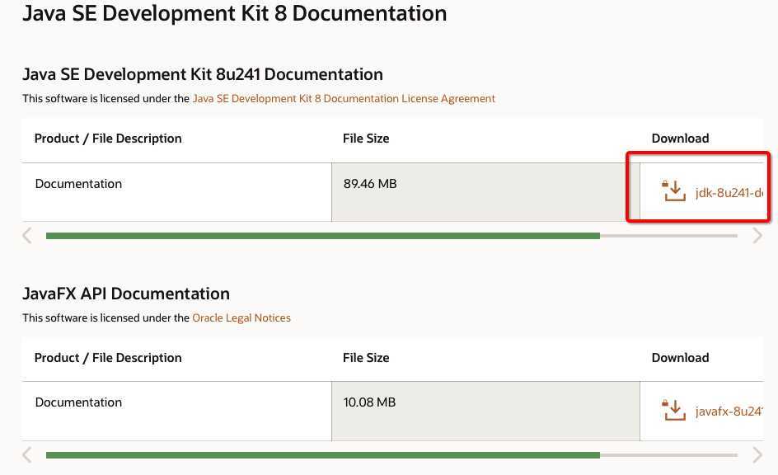Click the 89.46 MB file size cell
Screen dimensions: 778x475
pyautogui.click(x=485, y=192)
